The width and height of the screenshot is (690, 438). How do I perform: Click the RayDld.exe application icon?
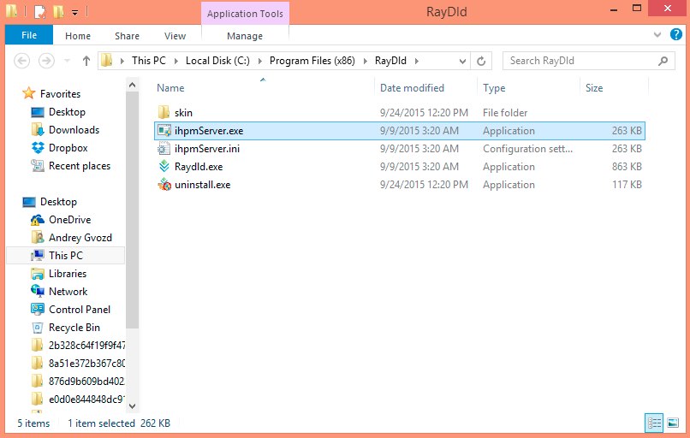coord(164,167)
